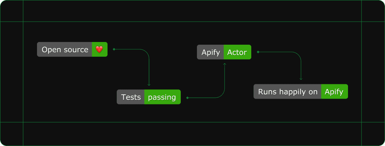This screenshot has width=385, height=146.
Task: Click the curved connector corner right of Actor badge
Action: [x=299, y=54]
